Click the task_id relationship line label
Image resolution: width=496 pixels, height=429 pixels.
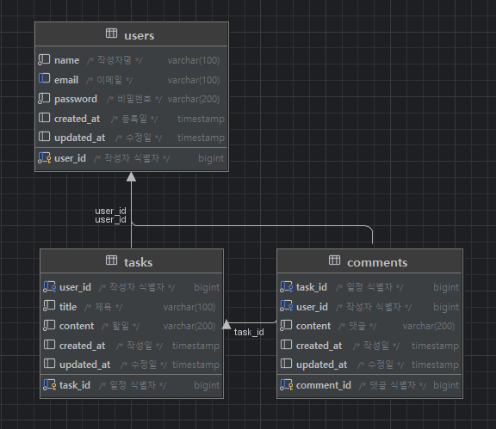(249, 332)
